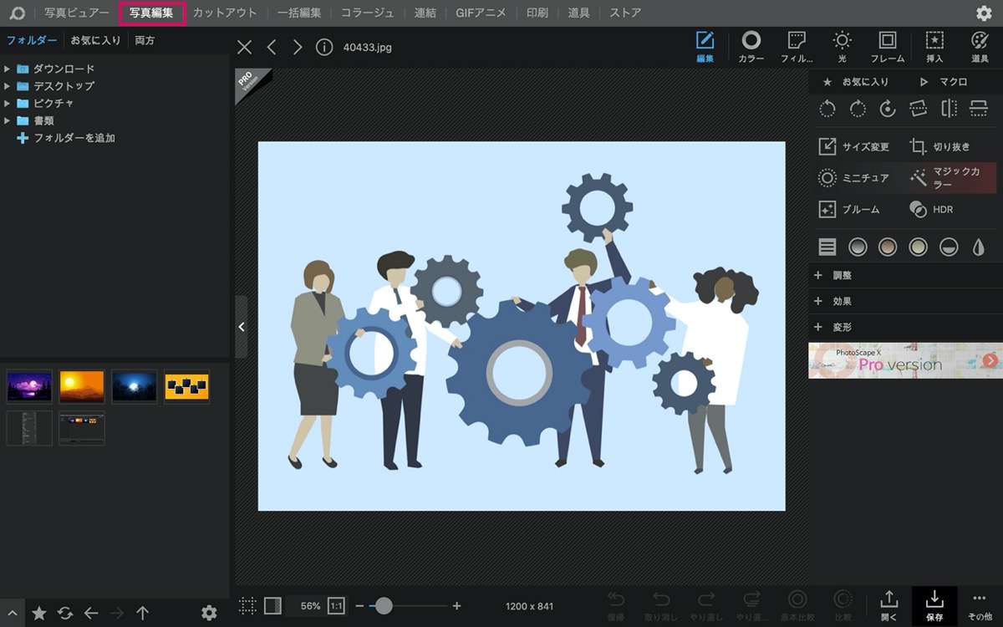Open the 光 (Light) tool
This screenshot has height=627, width=1003.
coord(842,47)
